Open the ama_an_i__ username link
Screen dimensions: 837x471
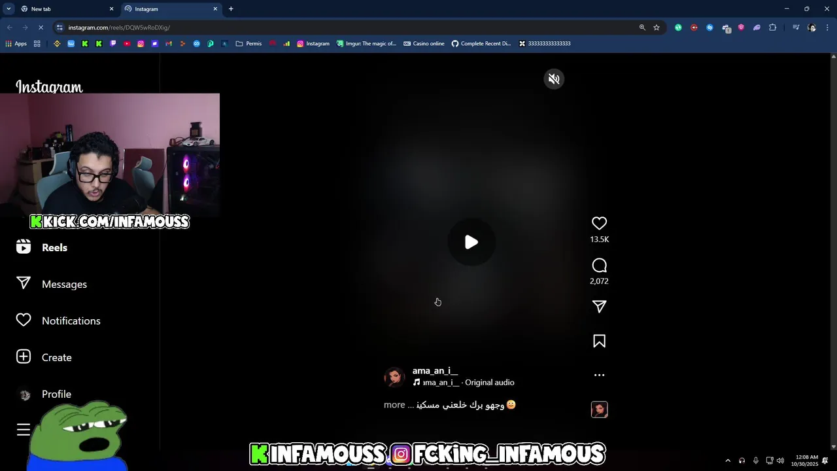[435, 371]
